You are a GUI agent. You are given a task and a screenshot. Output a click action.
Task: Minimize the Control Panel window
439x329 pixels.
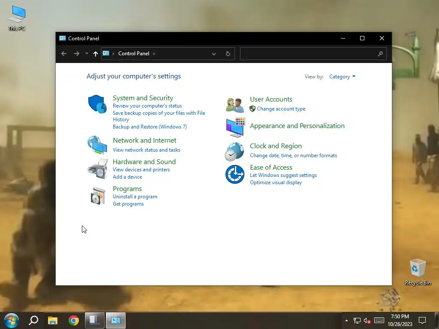343,38
